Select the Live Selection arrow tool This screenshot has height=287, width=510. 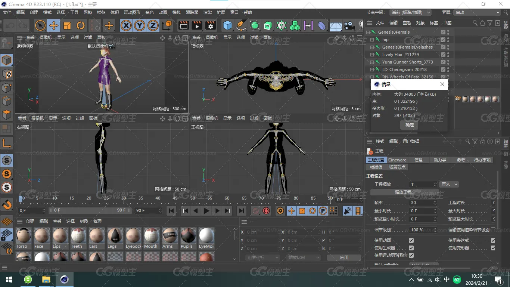[x=40, y=25]
